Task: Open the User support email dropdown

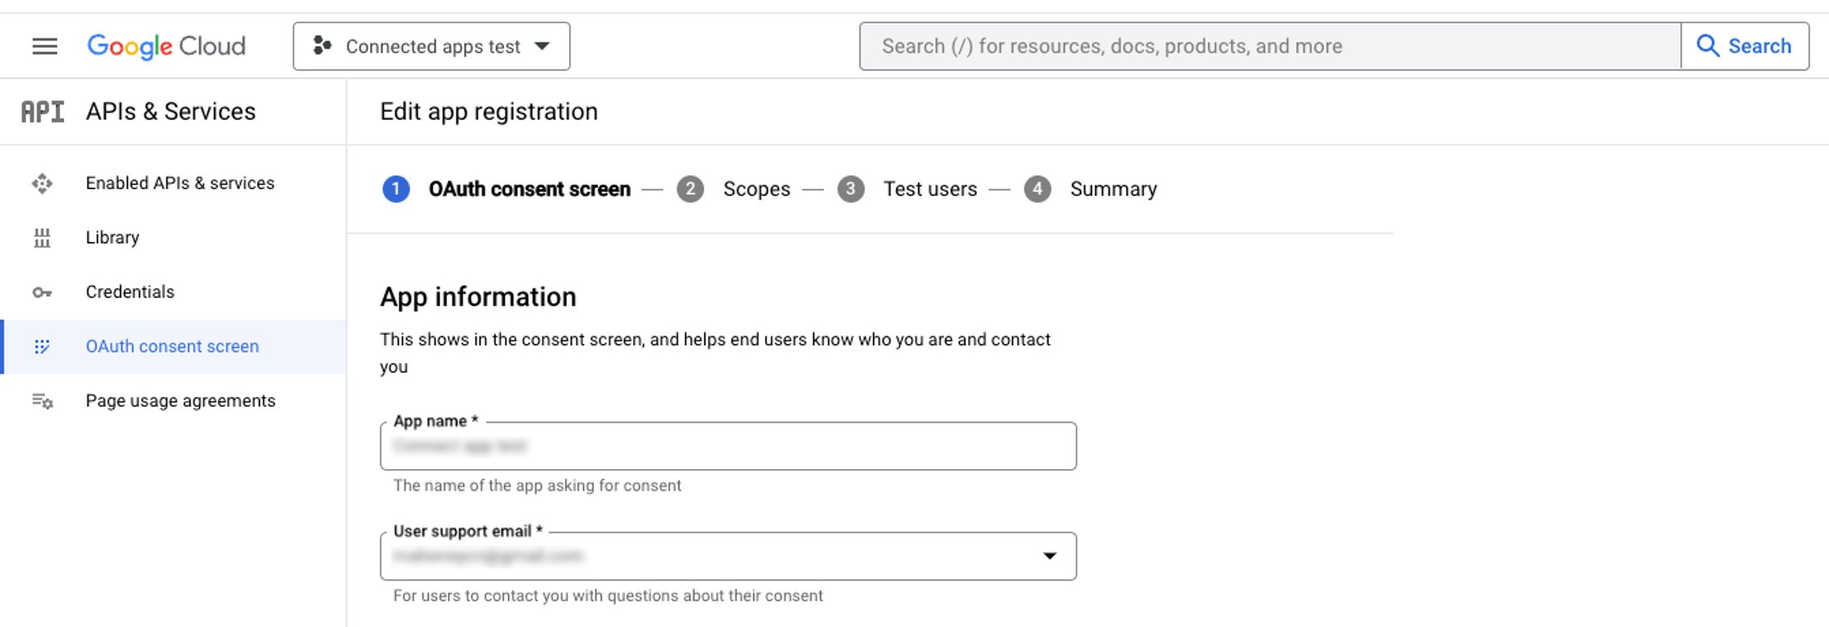Action: point(728,556)
